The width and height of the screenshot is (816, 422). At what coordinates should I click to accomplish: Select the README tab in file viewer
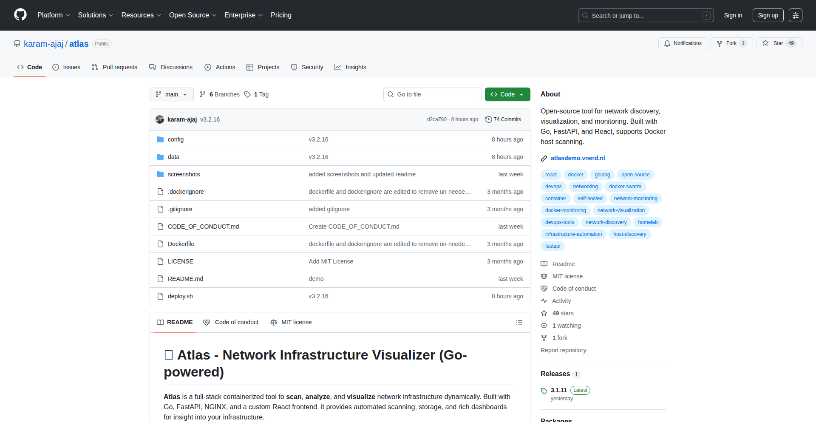coord(175,322)
